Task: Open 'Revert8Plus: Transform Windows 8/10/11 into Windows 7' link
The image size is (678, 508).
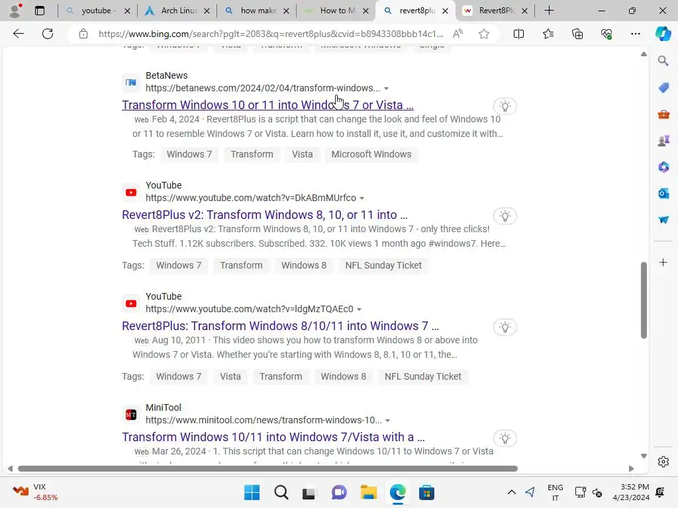Action: coord(280,325)
